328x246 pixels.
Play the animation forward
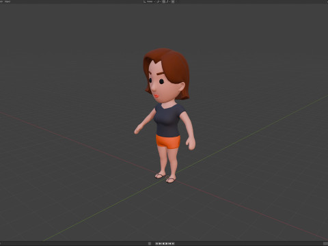pos(167,243)
